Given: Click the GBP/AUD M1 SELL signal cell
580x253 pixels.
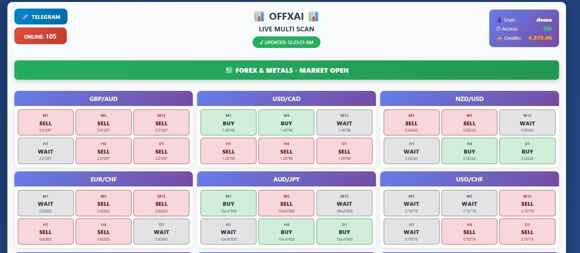Looking at the screenshot, I should (46, 122).
